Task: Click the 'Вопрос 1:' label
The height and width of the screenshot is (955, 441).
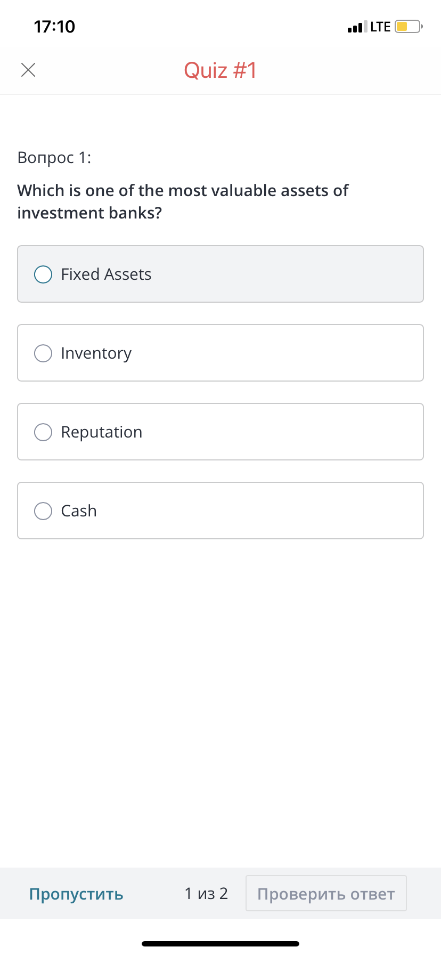Action: point(54,158)
